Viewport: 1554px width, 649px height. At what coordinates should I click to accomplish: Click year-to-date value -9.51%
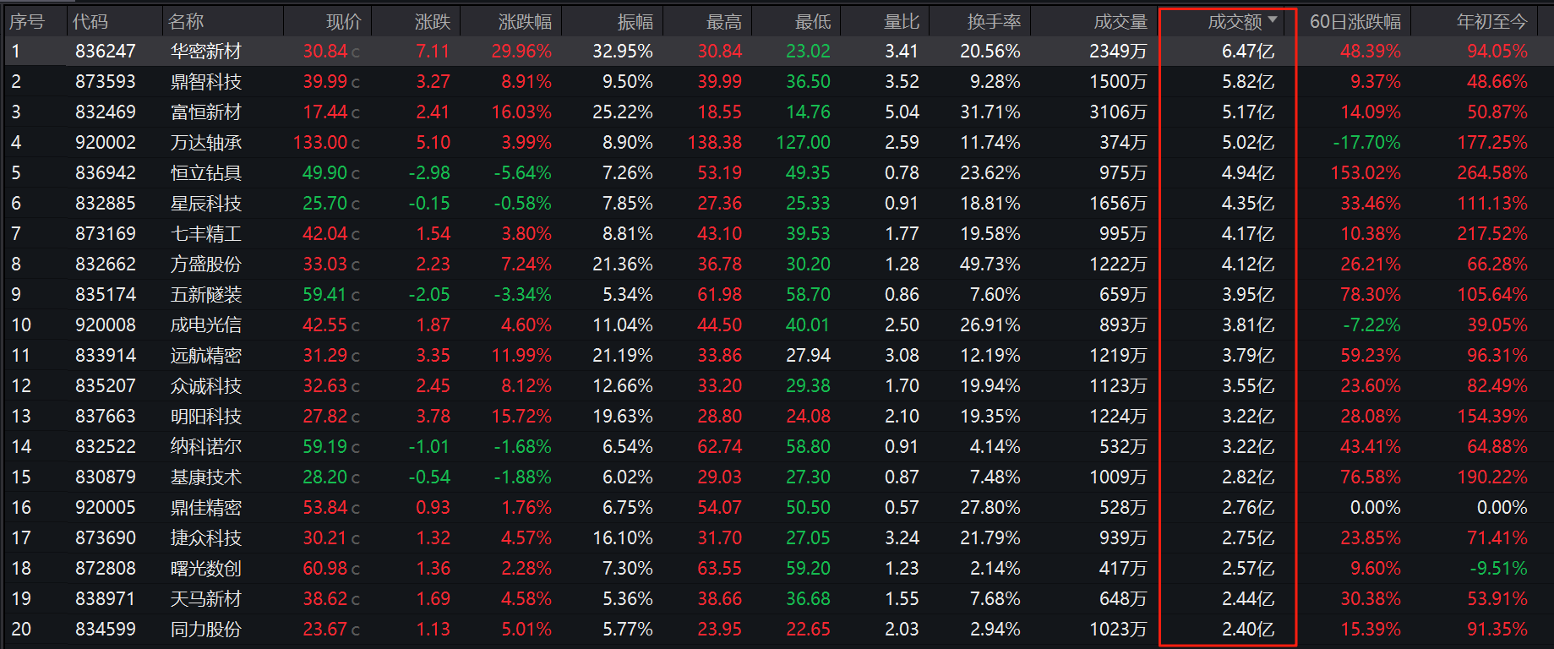(1498, 569)
